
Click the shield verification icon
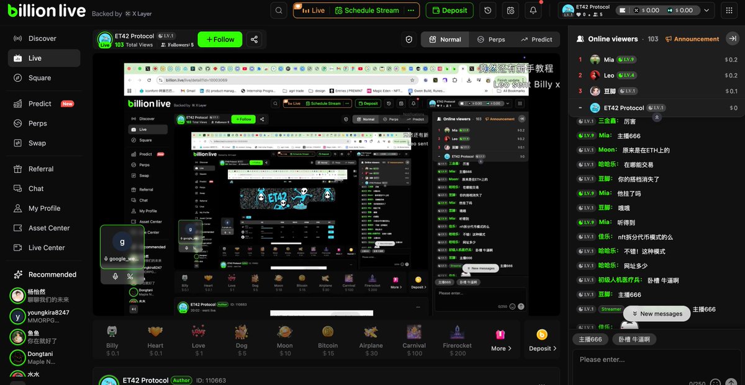(x=409, y=39)
